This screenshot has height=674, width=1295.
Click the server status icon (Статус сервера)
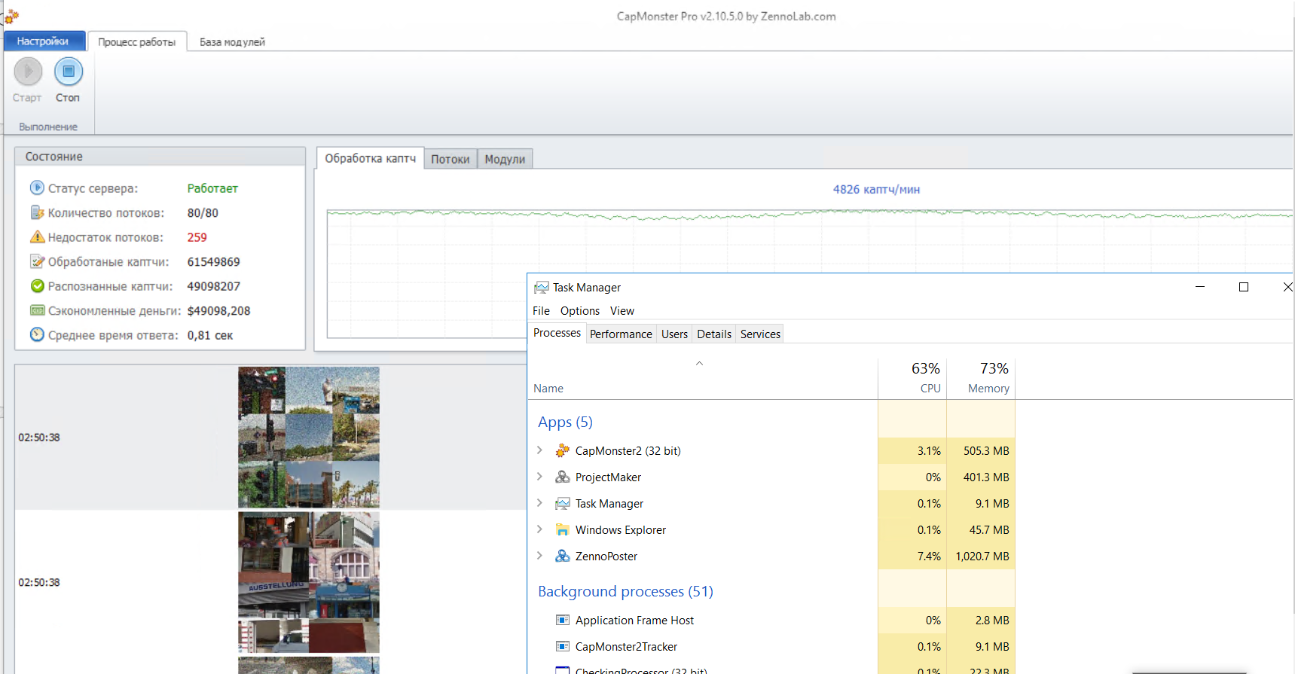click(x=37, y=188)
